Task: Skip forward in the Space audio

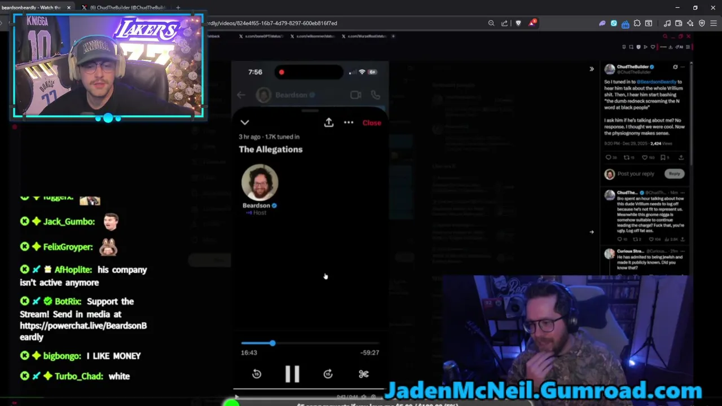Action: coord(328,374)
